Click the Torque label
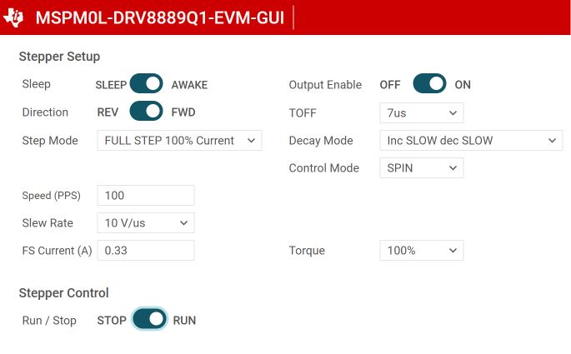 click(307, 251)
